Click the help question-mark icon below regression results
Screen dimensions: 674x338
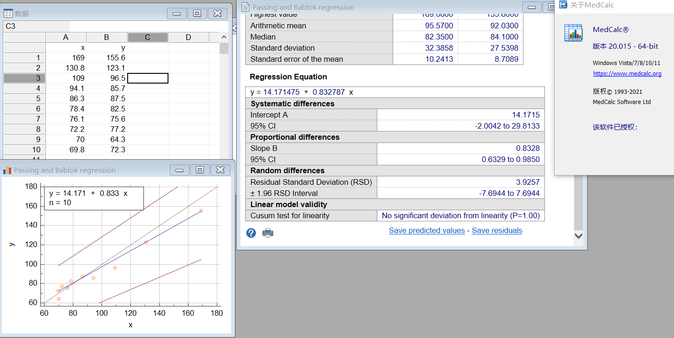click(x=251, y=233)
